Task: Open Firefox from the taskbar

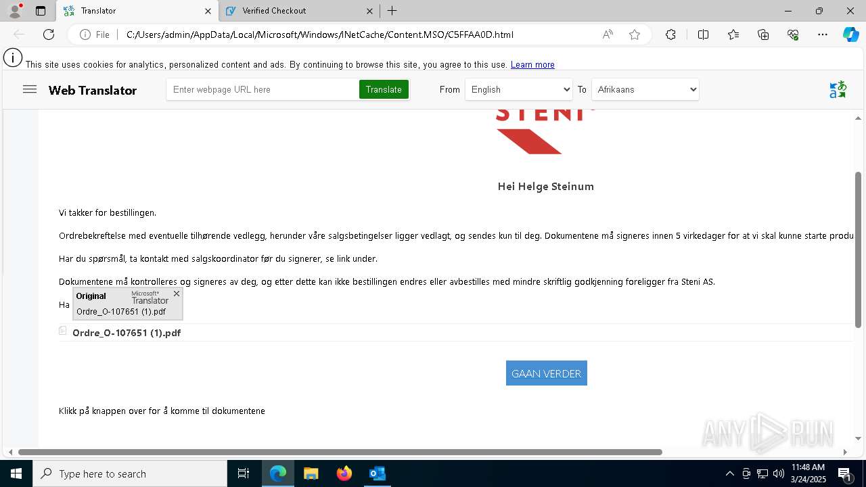Action: click(344, 473)
